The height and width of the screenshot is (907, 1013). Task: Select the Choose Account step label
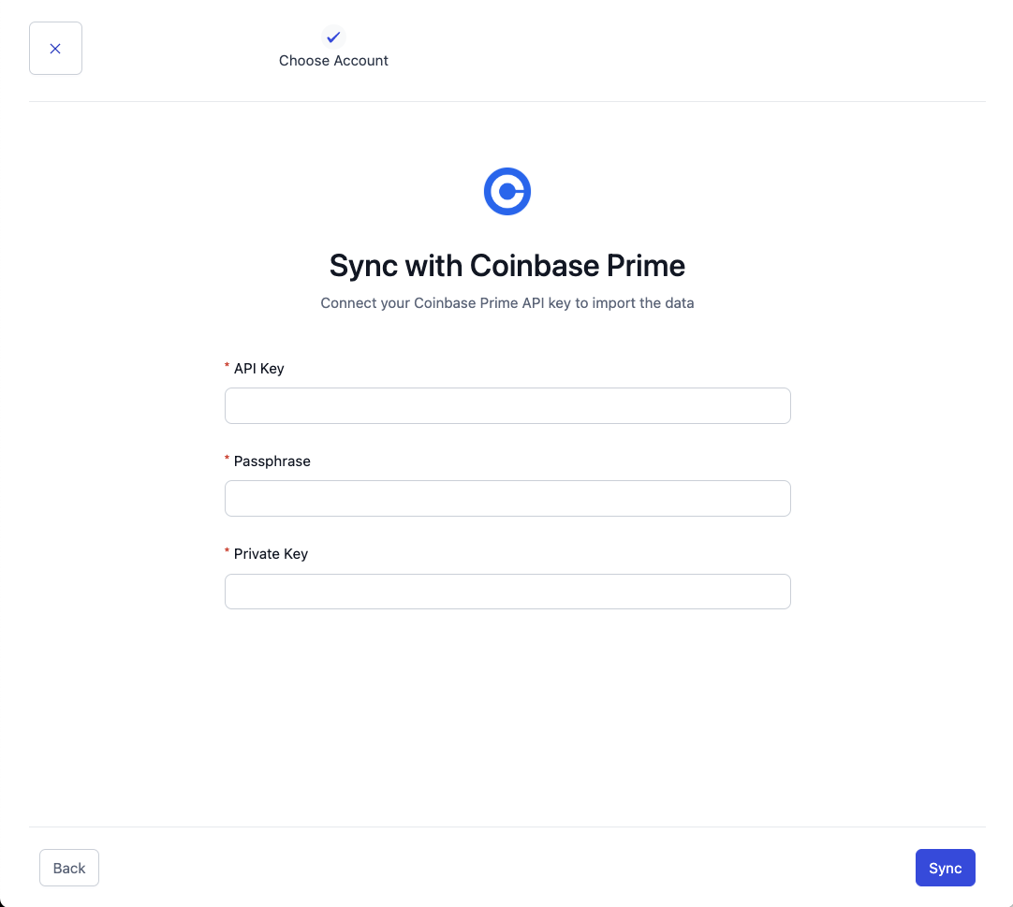coord(333,61)
